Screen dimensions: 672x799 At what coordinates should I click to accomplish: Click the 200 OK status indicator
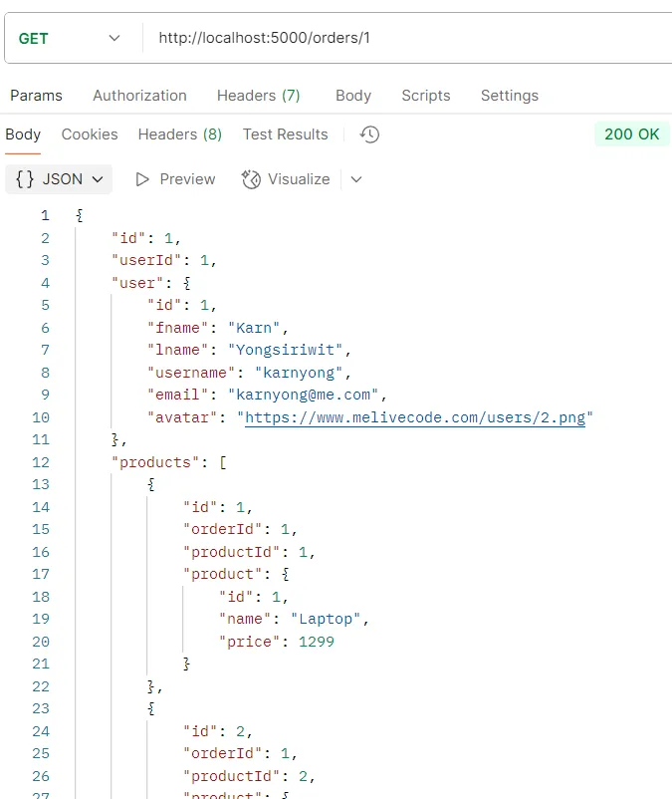pos(631,133)
